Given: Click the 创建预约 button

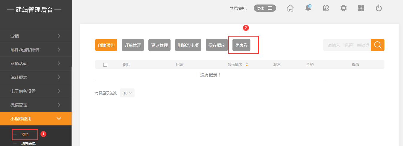Looking at the screenshot, I should [106, 45].
